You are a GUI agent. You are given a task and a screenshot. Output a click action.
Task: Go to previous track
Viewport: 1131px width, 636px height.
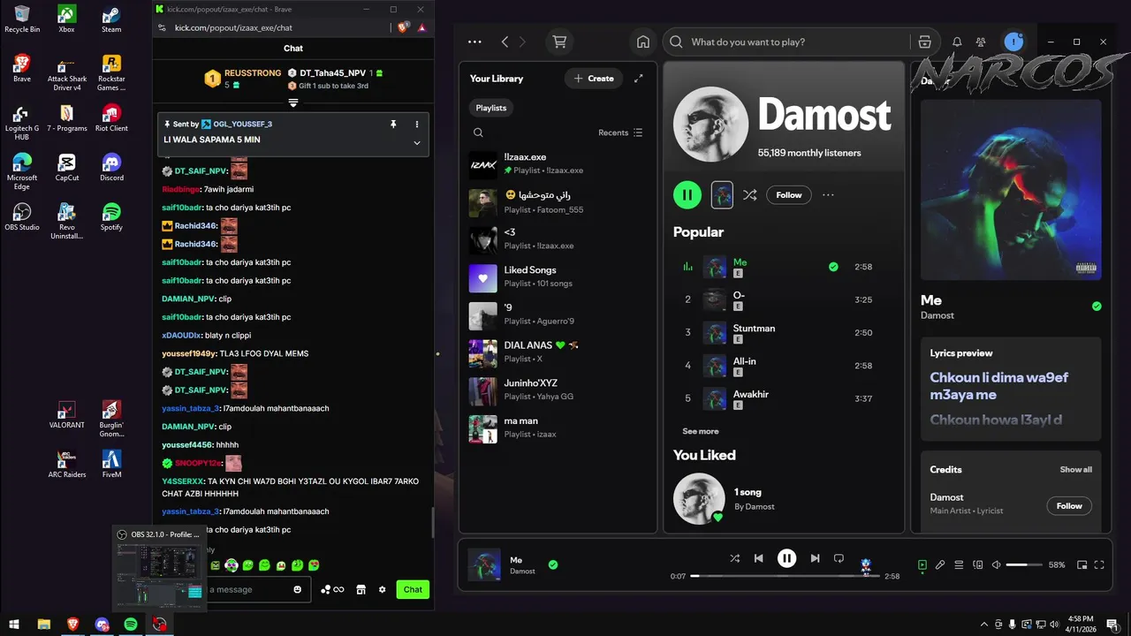pos(758,558)
